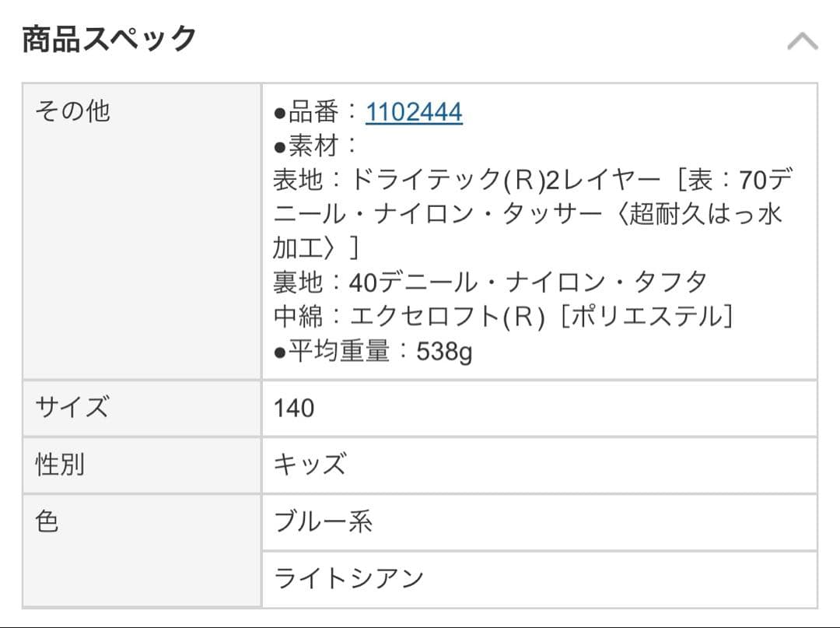Collapse the 商品スペック section with the chevron
This screenshot has width=840, height=628.
click(x=802, y=41)
